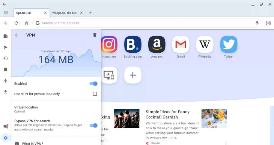Click the Search or enter address field
The image size is (274, 145).
[147, 23]
